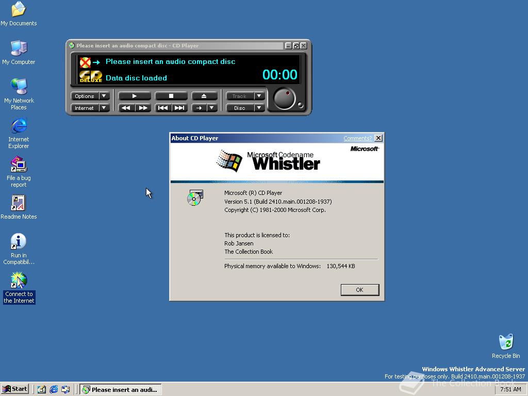Click 'Rob Jansen' licensee text
528x396 pixels.
pos(239,243)
